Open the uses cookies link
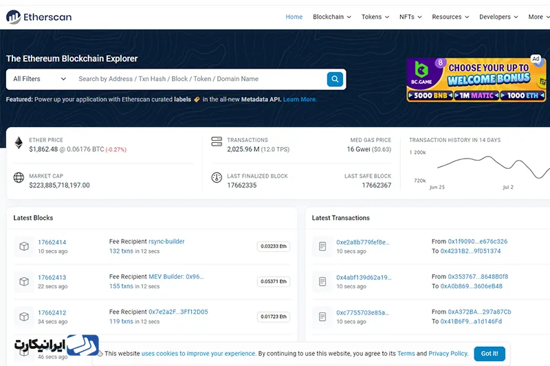 (198, 354)
